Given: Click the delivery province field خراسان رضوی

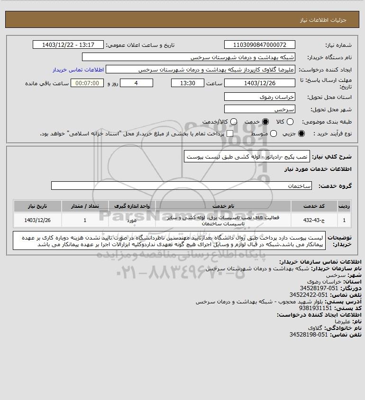Looking at the screenshot, I should pos(260,97).
